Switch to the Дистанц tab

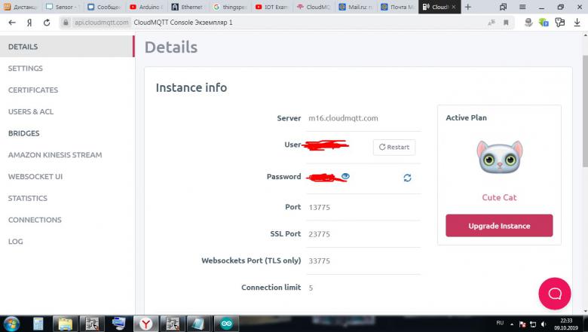coord(20,7)
